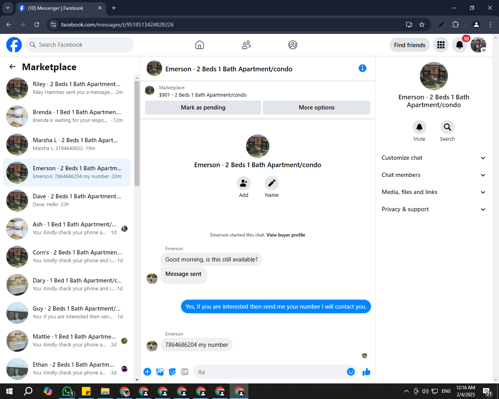Click the taskbar volume icon

click(425, 391)
